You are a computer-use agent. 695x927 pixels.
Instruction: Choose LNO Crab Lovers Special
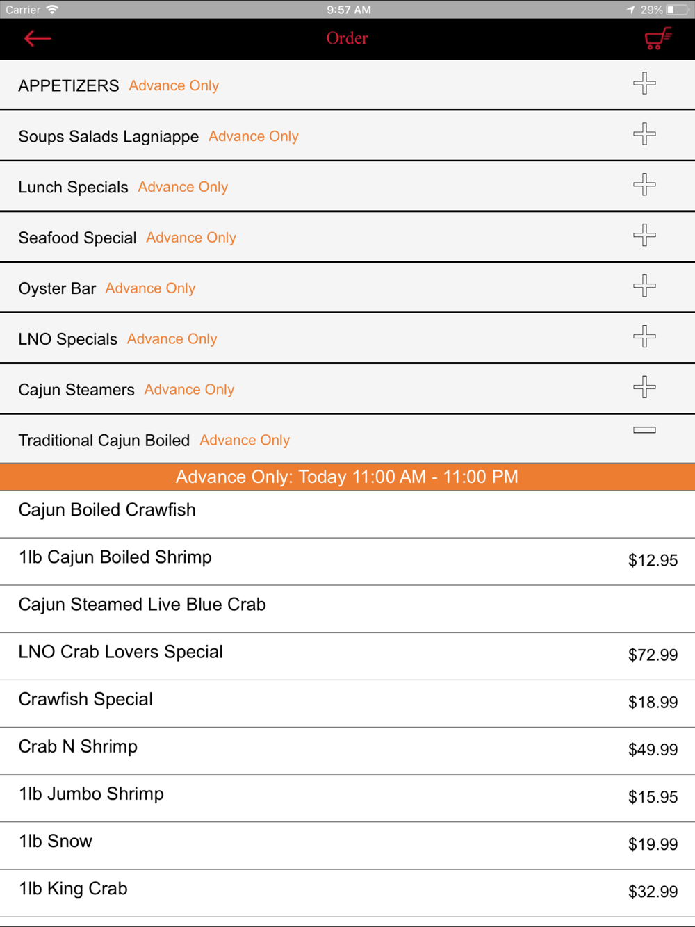347,656
